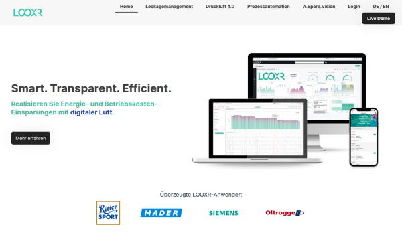Click the 'Überzeugte LOOXR-Anwender:' caption

pyautogui.click(x=201, y=195)
